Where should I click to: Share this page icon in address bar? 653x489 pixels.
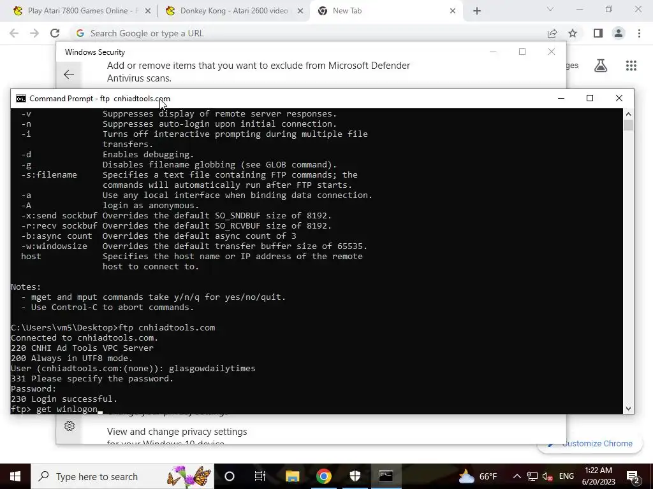pyautogui.click(x=552, y=33)
